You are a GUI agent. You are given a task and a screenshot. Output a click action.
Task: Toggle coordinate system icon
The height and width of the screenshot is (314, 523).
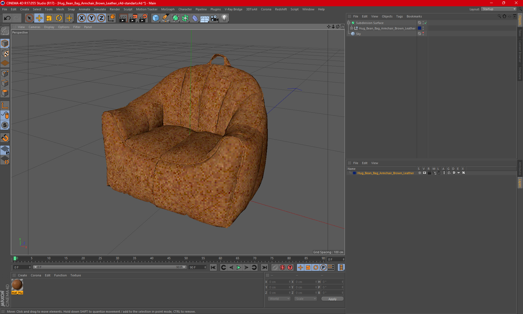[x=111, y=18]
